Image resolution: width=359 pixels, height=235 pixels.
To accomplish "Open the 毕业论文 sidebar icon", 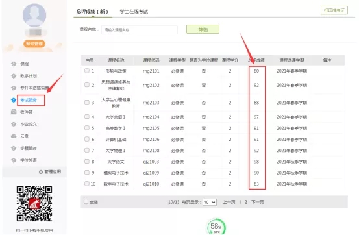I will (x=14, y=124).
